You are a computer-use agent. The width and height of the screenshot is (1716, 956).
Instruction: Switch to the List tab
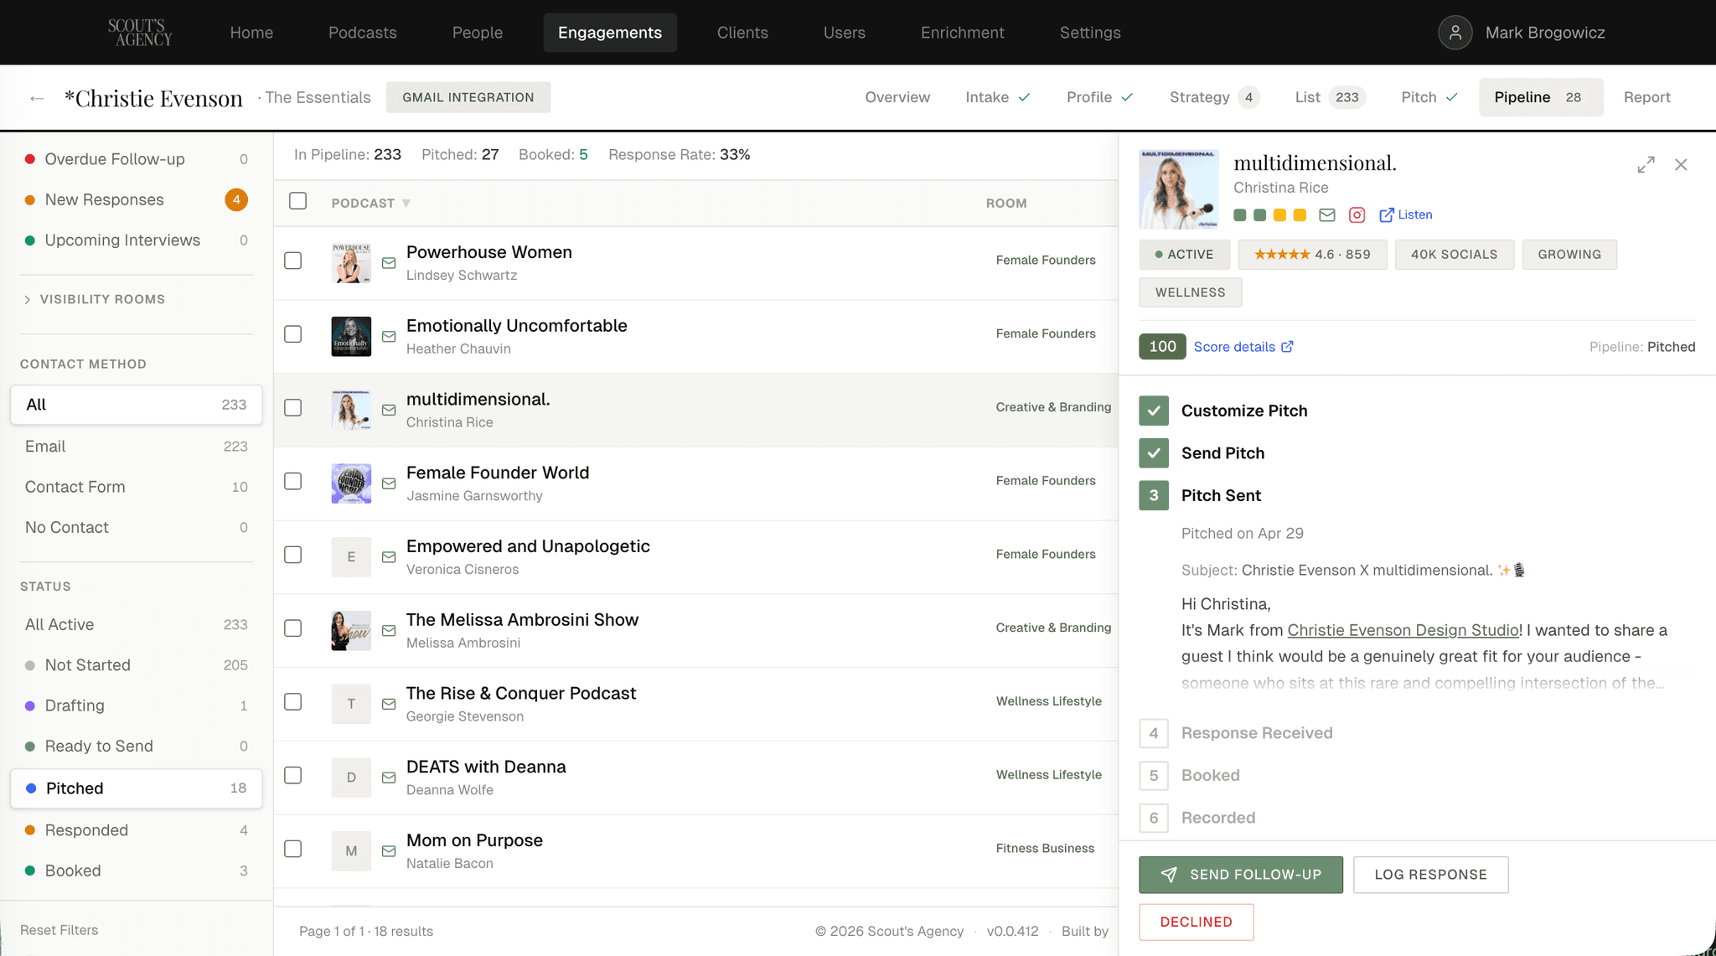[1330, 97]
